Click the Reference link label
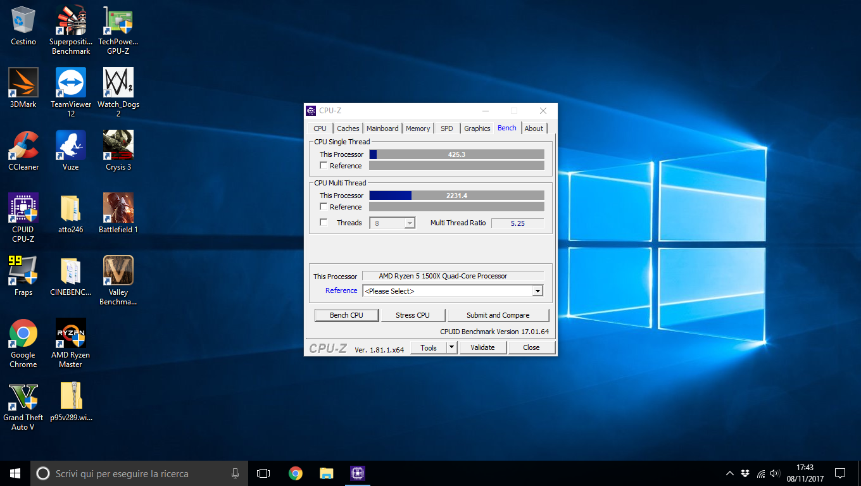 pos(341,290)
